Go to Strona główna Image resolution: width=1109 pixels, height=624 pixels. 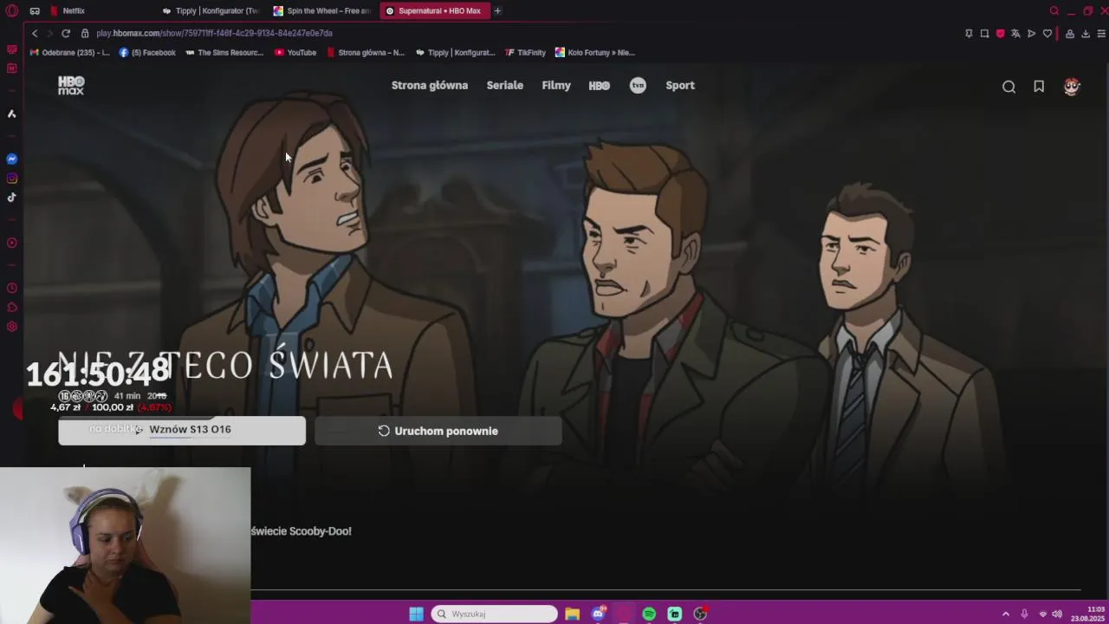[x=430, y=85]
